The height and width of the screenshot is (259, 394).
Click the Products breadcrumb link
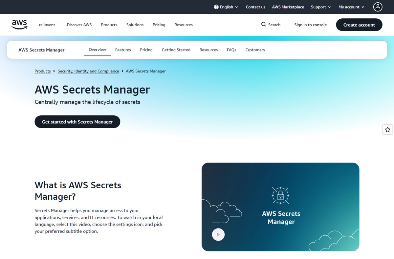43,71
